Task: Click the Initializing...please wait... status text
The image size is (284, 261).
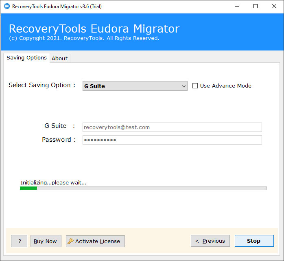Action: [x=53, y=182]
